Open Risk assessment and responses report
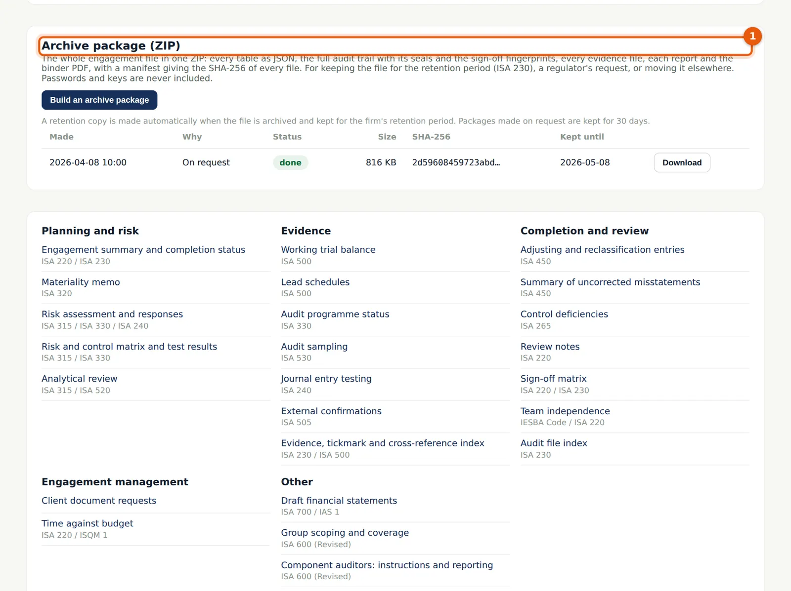The image size is (791, 591). click(112, 314)
